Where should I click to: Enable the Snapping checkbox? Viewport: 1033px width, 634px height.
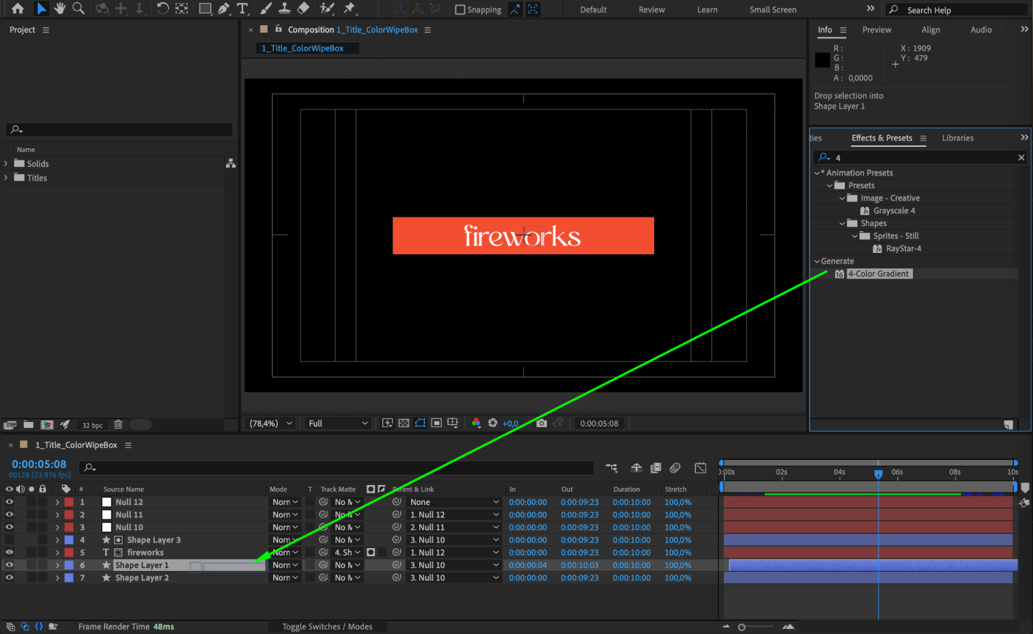click(460, 10)
